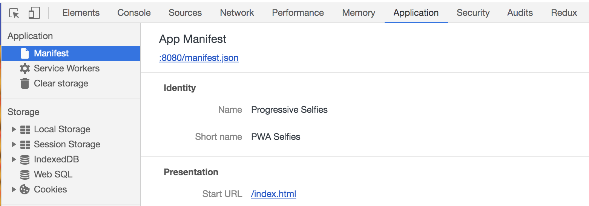
Task: Click the Clear storage trash icon
Action: point(25,83)
